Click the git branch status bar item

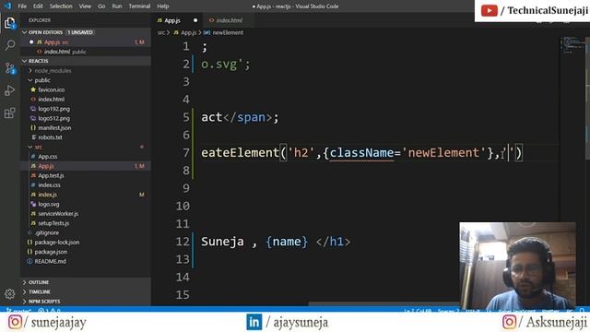(19, 311)
